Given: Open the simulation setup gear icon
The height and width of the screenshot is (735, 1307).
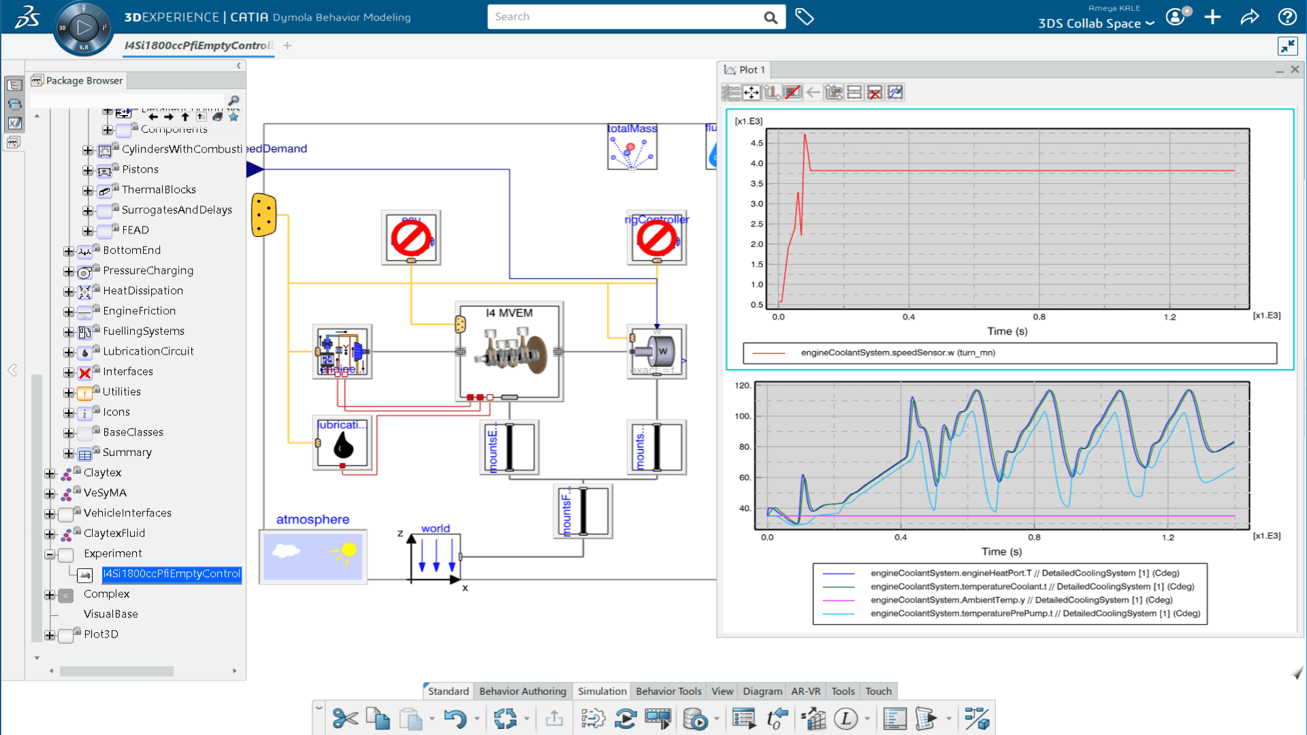Looking at the screenshot, I should 593,718.
